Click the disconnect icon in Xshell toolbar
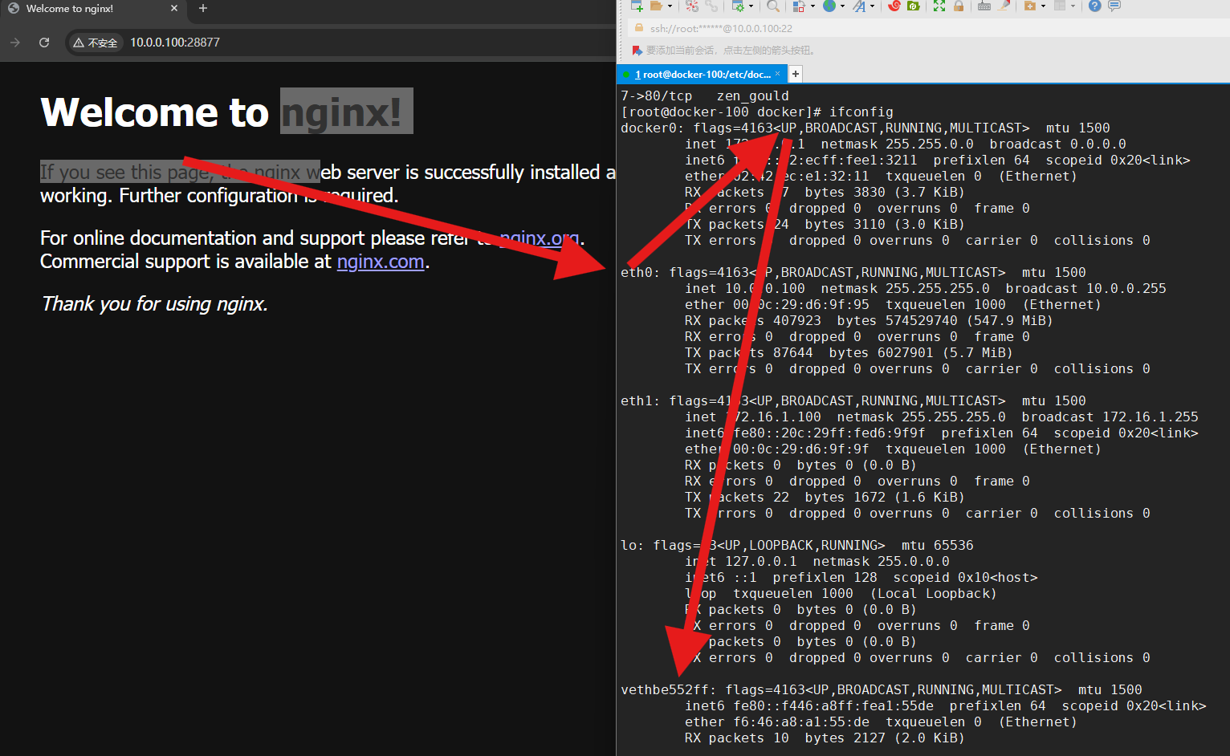The height and width of the screenshot is (756, 1230). (692, 6)
